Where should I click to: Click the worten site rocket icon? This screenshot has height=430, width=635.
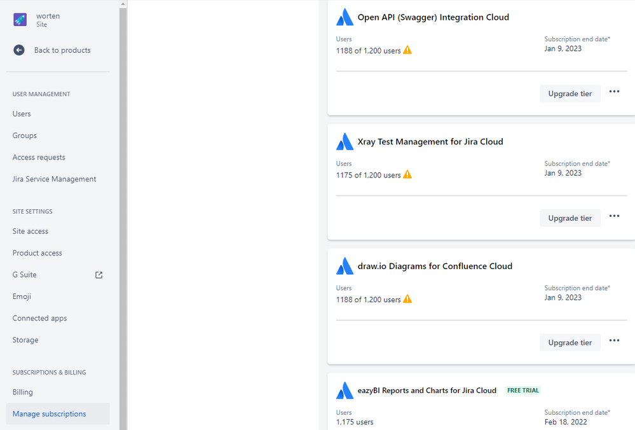pos(20,20)
